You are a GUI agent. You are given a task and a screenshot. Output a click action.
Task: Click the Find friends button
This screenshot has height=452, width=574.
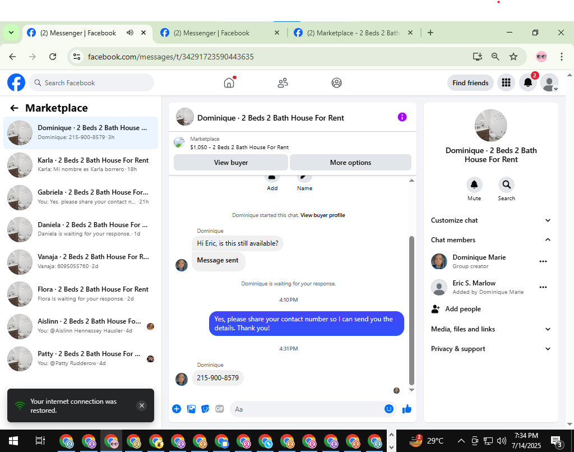pos(470,83)
